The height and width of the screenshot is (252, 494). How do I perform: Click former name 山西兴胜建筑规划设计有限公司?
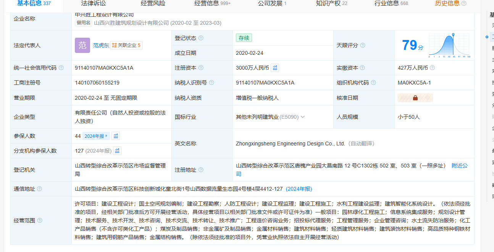click(131, 23)
